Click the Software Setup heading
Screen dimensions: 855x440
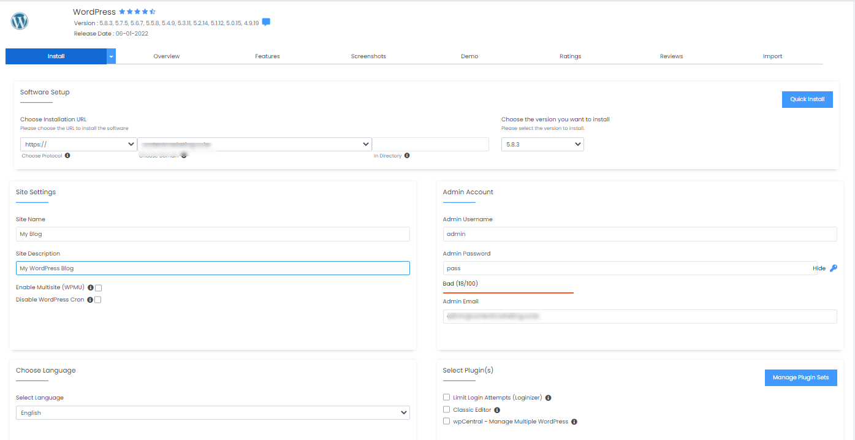click(45, 93)
